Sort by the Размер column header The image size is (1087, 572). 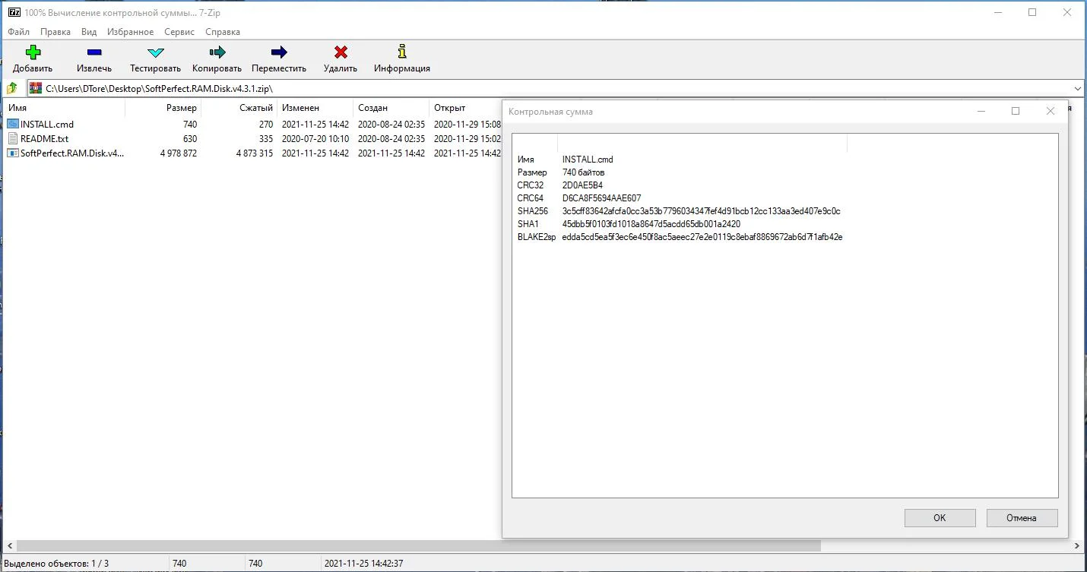163,108
